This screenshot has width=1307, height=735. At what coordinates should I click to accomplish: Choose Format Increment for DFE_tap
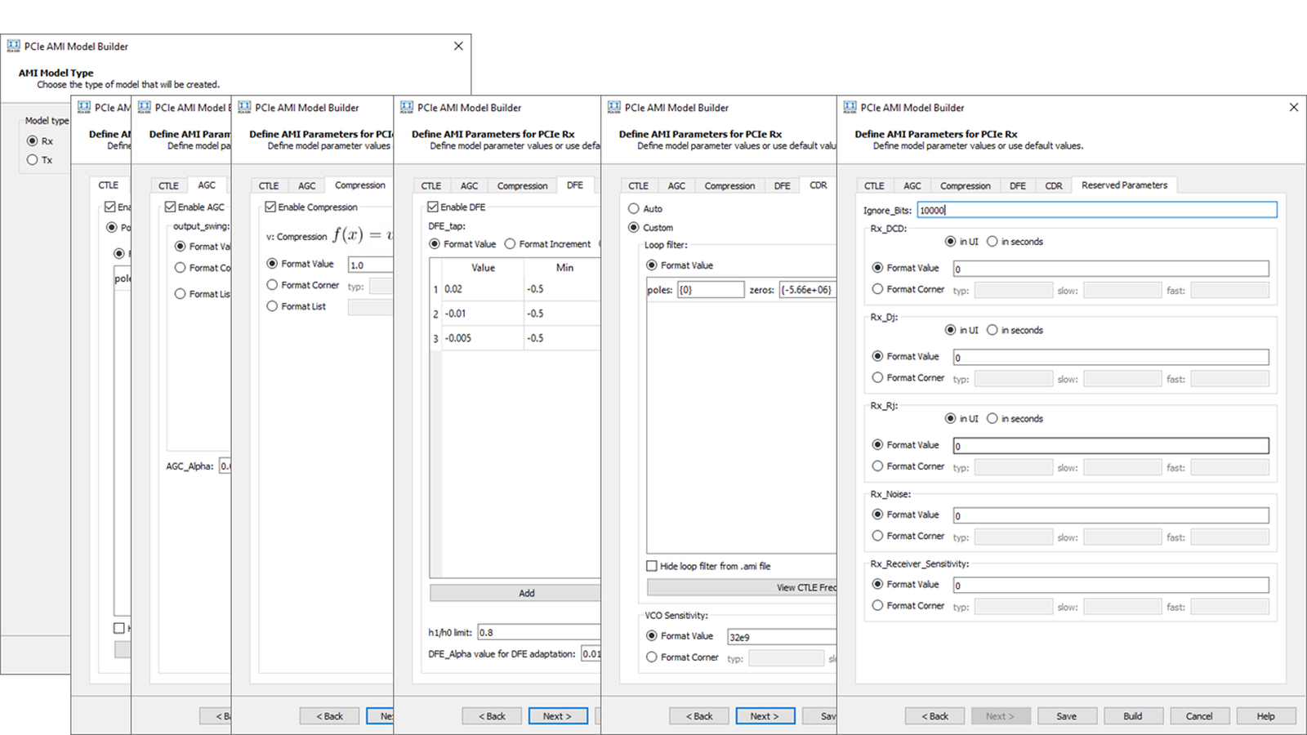(x=511, y=244)
